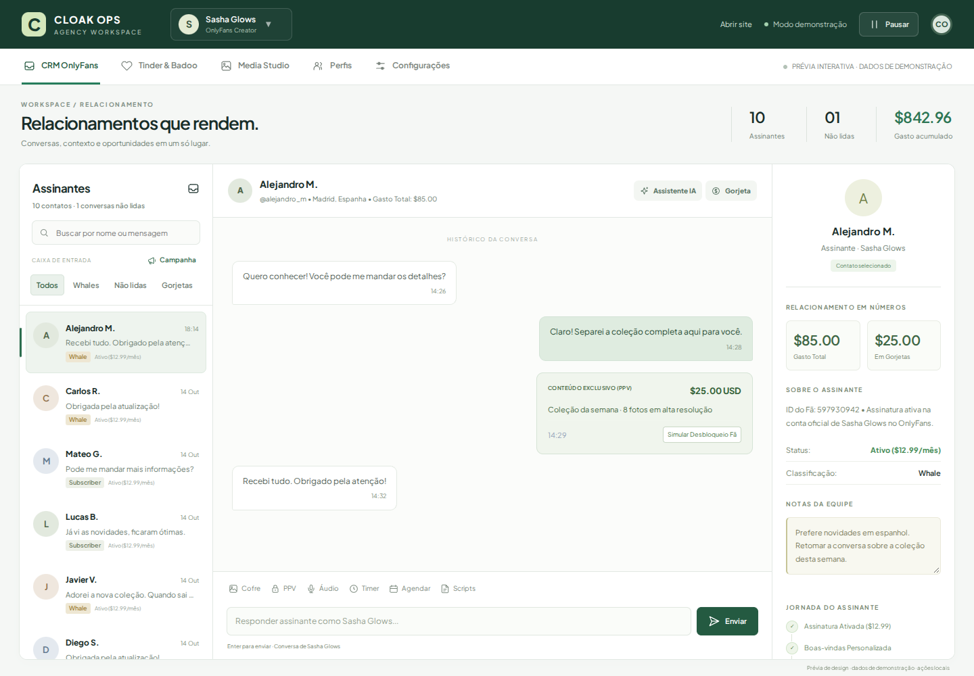Open the Configurações tab
Screen dimensions: 974x676
coord(413,66)
